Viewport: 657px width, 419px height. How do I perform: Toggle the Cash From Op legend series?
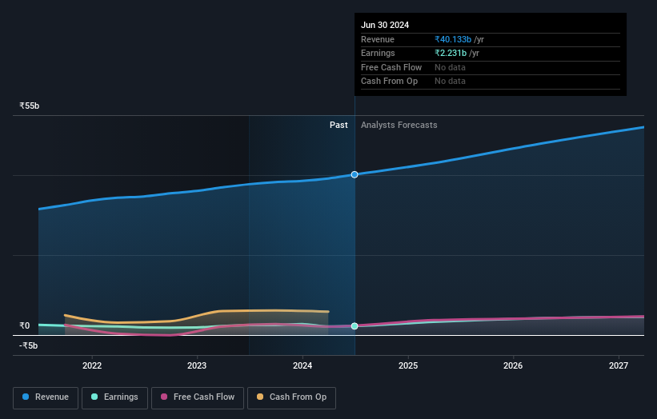(291, 397)
